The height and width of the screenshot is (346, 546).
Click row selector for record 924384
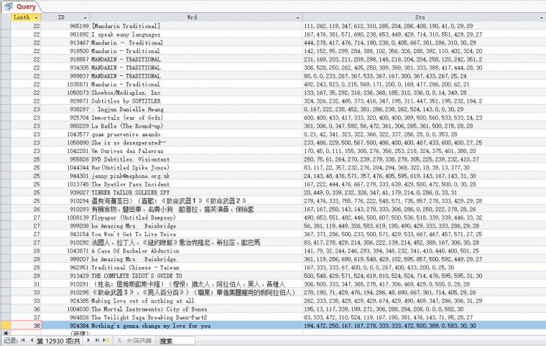coord(6,326)
